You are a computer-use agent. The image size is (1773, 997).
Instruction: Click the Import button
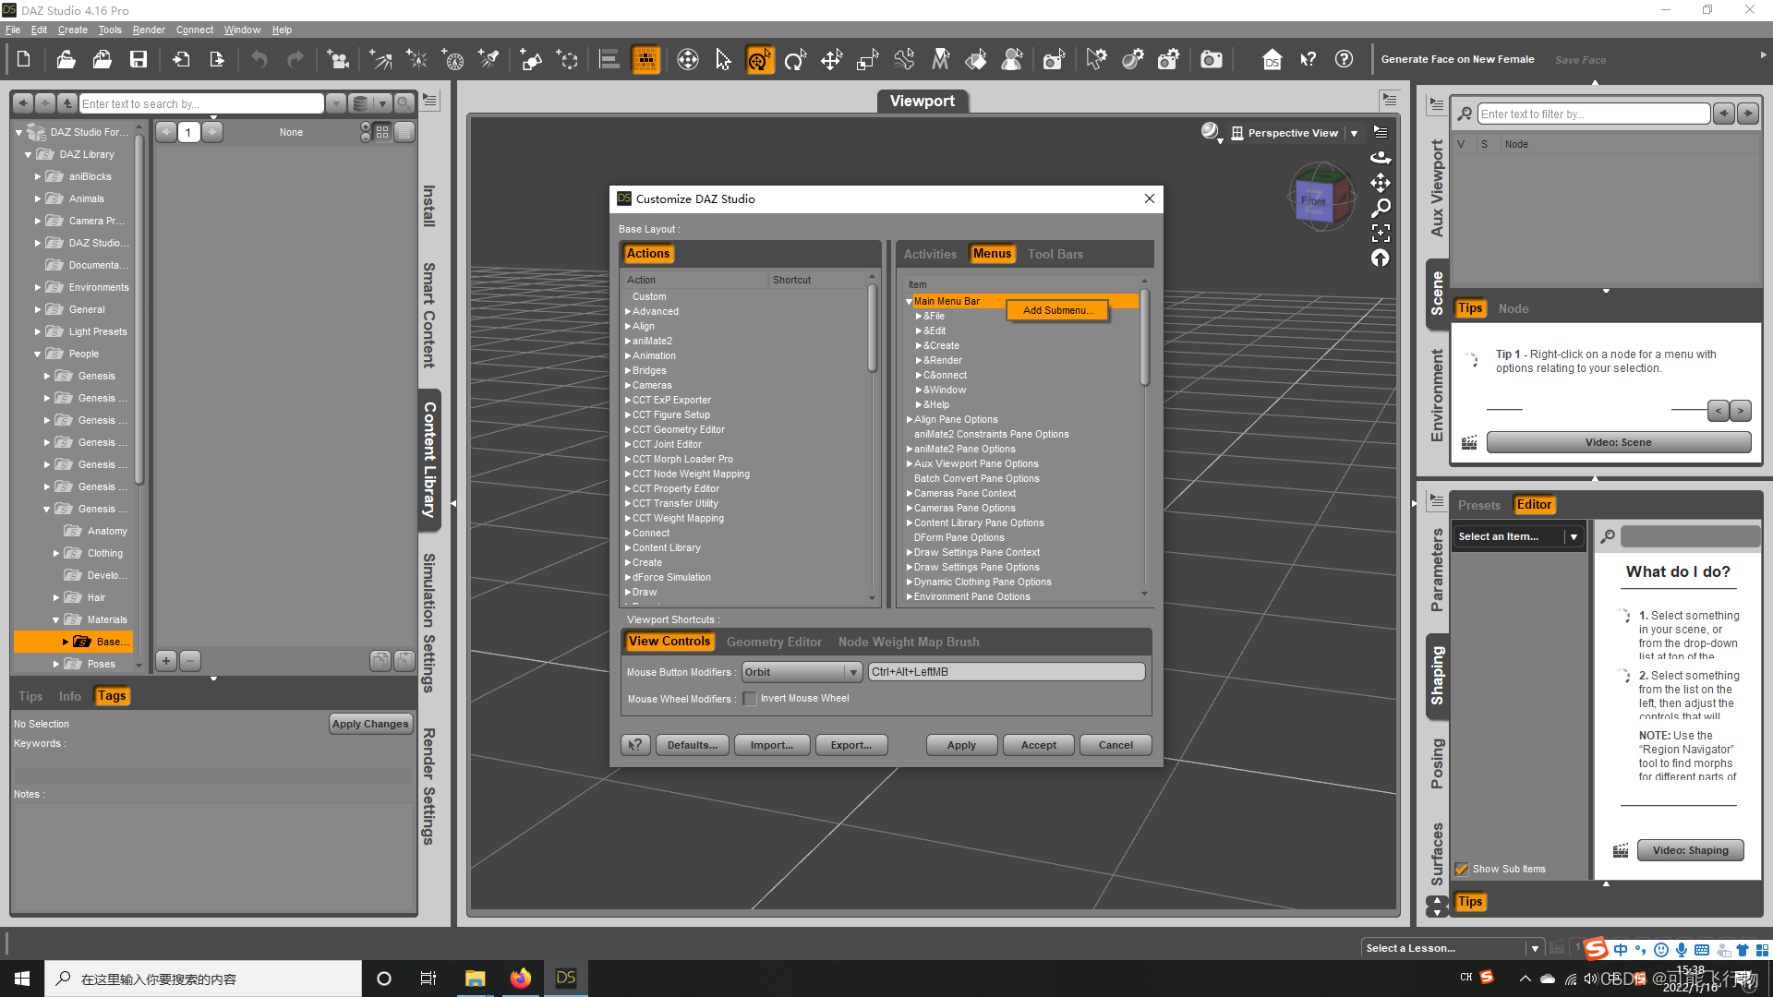[772, 745]
